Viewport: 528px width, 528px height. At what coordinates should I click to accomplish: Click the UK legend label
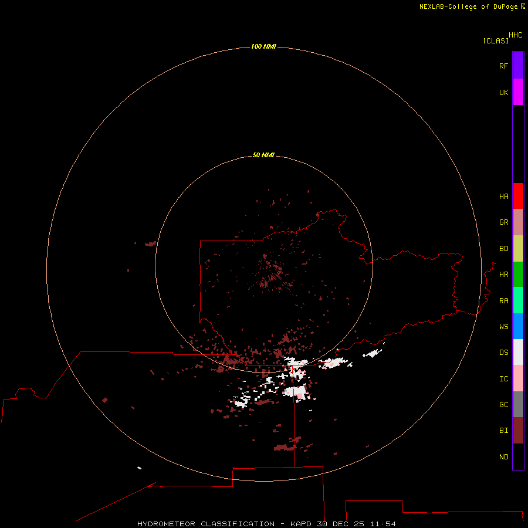tap(503, 92)
